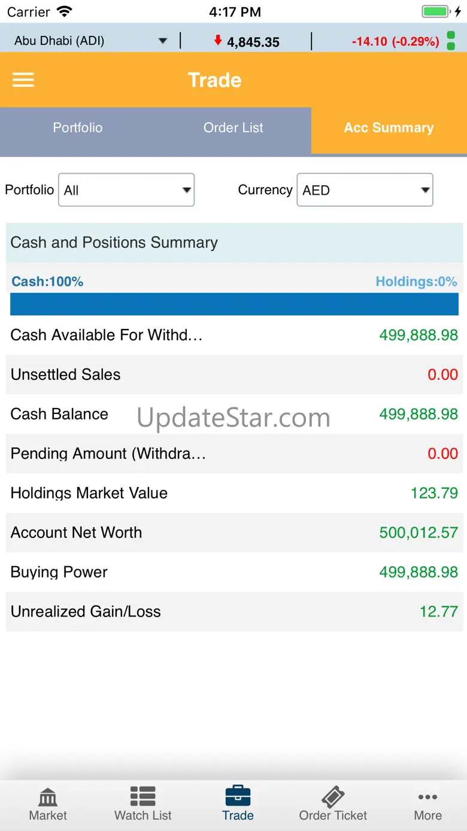The image size is (467, 831).
Task: Open the Order Ticket icon
Action: tap(333, 796)
